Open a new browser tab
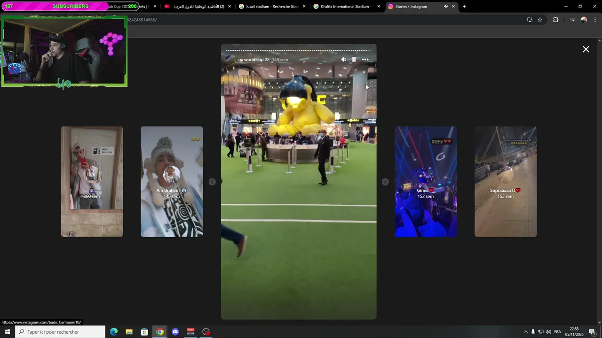 tap(465, 7)
